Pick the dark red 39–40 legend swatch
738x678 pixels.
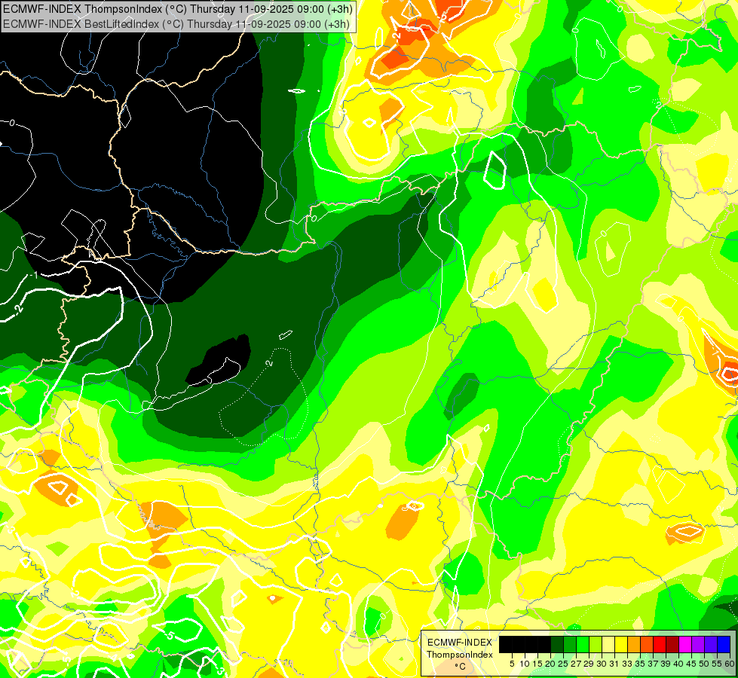pos(672,645)
